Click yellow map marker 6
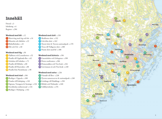Viewport: 162px width, 119px height. tap(115, 43)
